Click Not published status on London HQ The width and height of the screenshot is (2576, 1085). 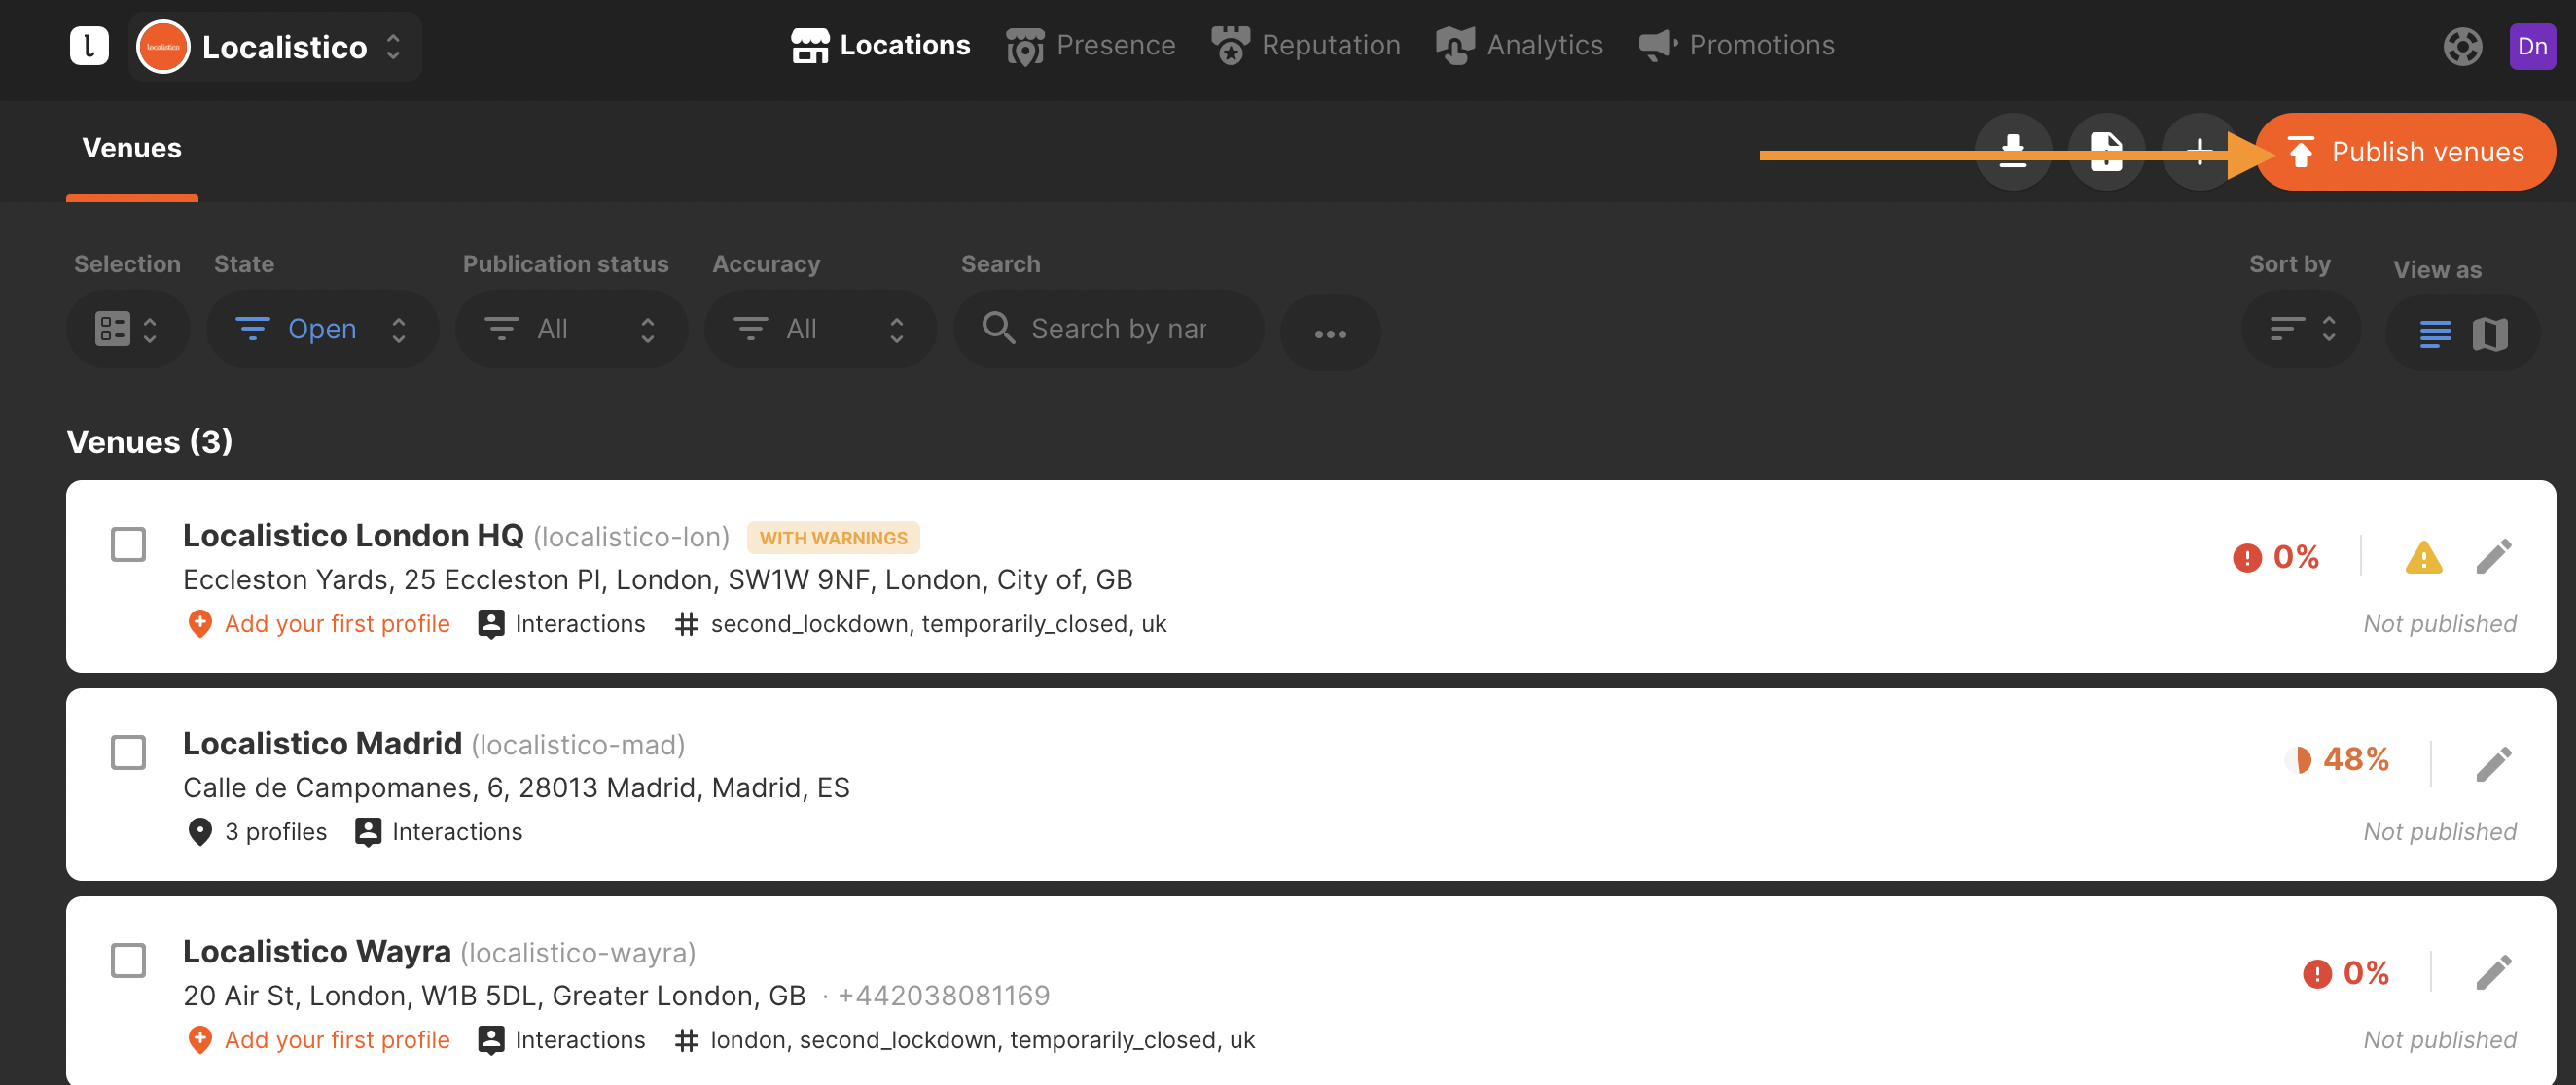point(2439,623)
